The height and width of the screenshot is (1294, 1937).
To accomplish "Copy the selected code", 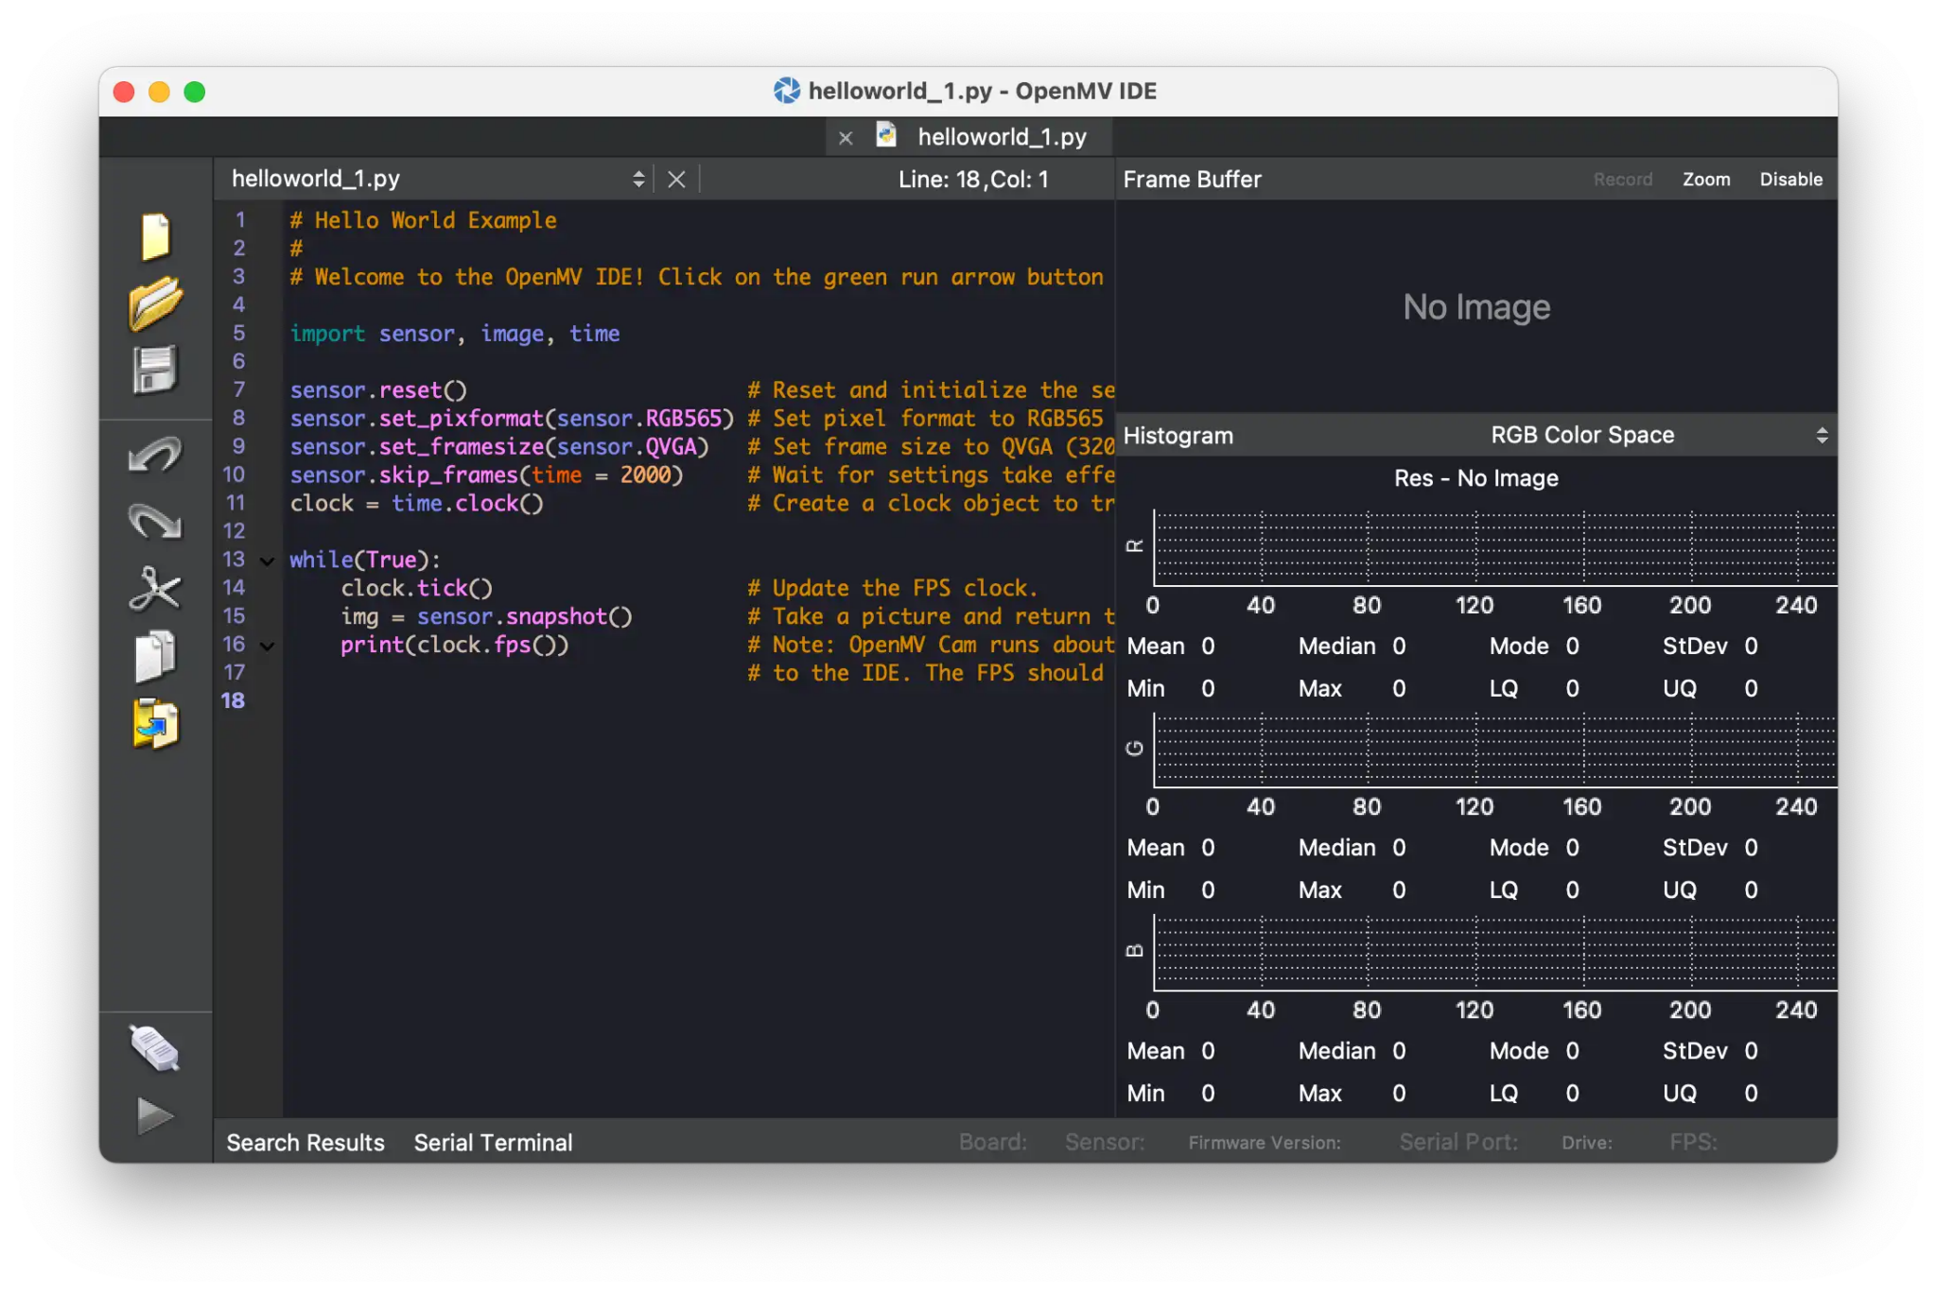I will coord(154,656).
